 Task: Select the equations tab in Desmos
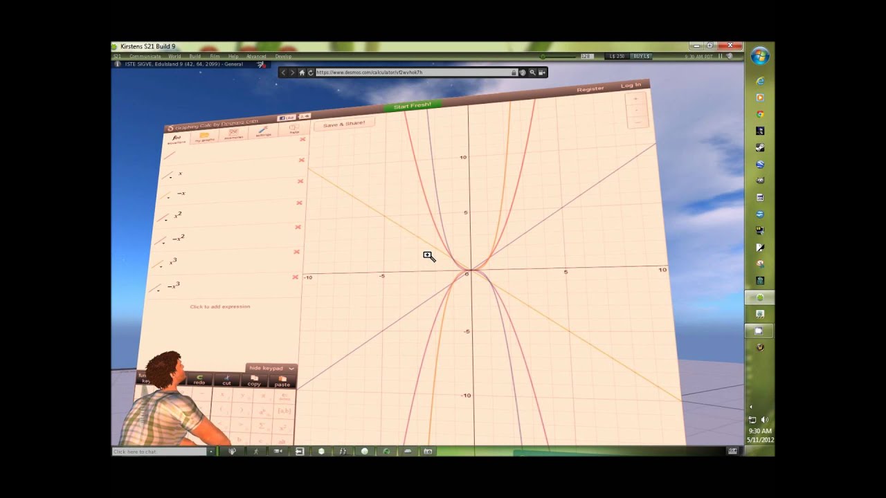pyautogui.click(x=177, y=139)
